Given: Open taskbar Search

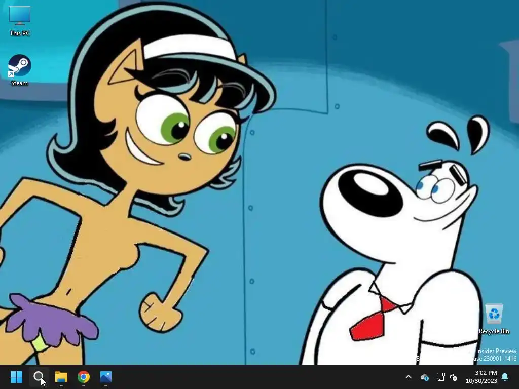Looking at the screenshot, I should click(39, 377).
